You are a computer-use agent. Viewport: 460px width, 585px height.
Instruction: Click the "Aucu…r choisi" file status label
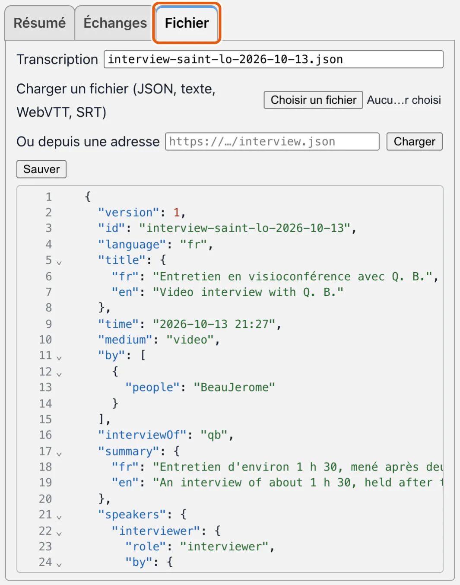pyautogui.click(x=404, y=100)
